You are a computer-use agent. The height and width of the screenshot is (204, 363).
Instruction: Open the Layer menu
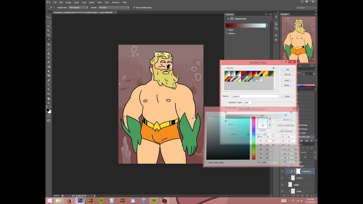76,2
